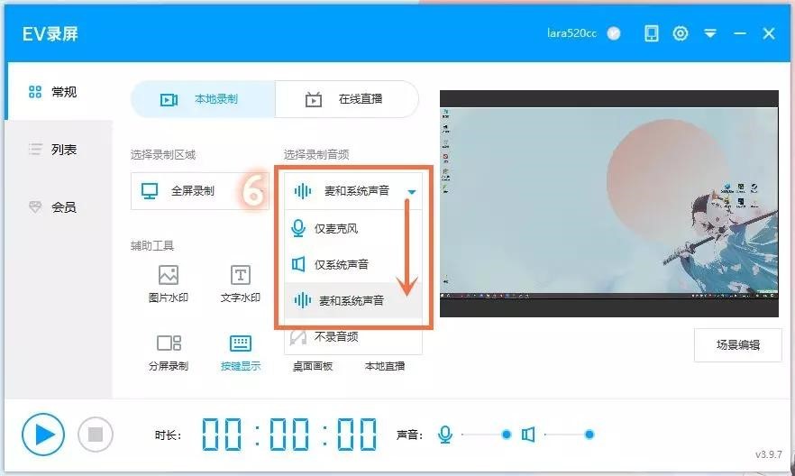This screenshot has height=476, width=795.
Task: Open the settings gear icon in title bar
Action: pos(681,33)
